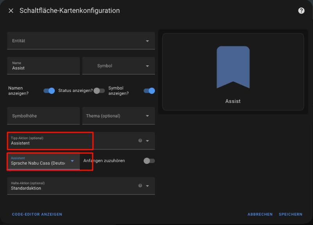Click help icon in Tipp-Aktion row
This screenshot has width=313, height=225.
[x=140, y=140]
